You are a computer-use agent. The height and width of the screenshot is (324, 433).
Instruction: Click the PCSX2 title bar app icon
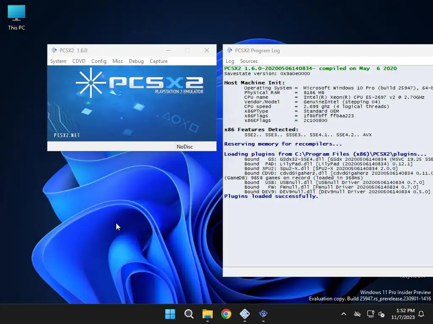pyautogui.click(x=54, y=50)
